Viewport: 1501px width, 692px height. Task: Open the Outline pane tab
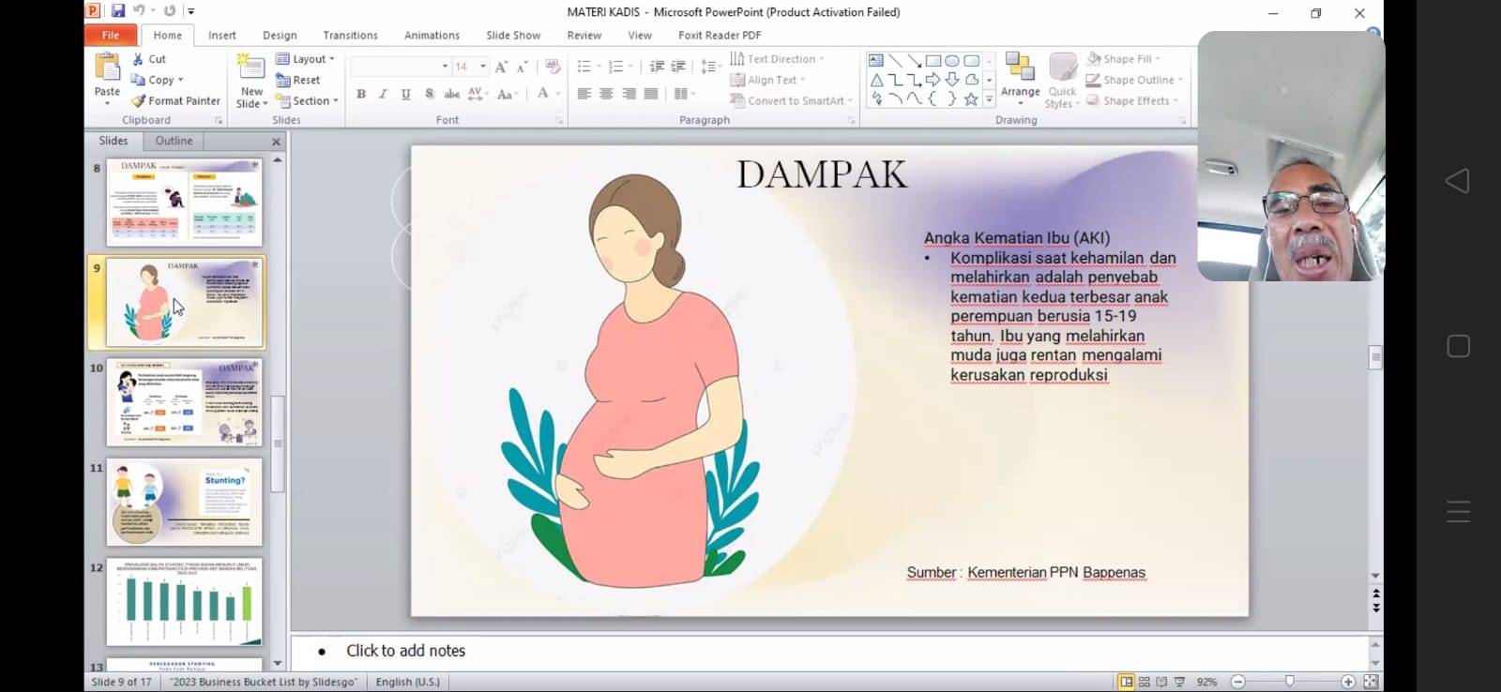[x=174, y=141]
